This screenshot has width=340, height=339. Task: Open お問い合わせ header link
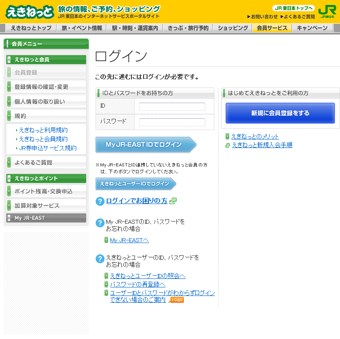[x=262, y=17]
